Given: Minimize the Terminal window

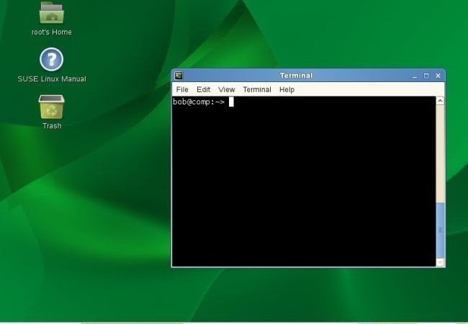Looking at the screenshot, I should click(414, 76).
